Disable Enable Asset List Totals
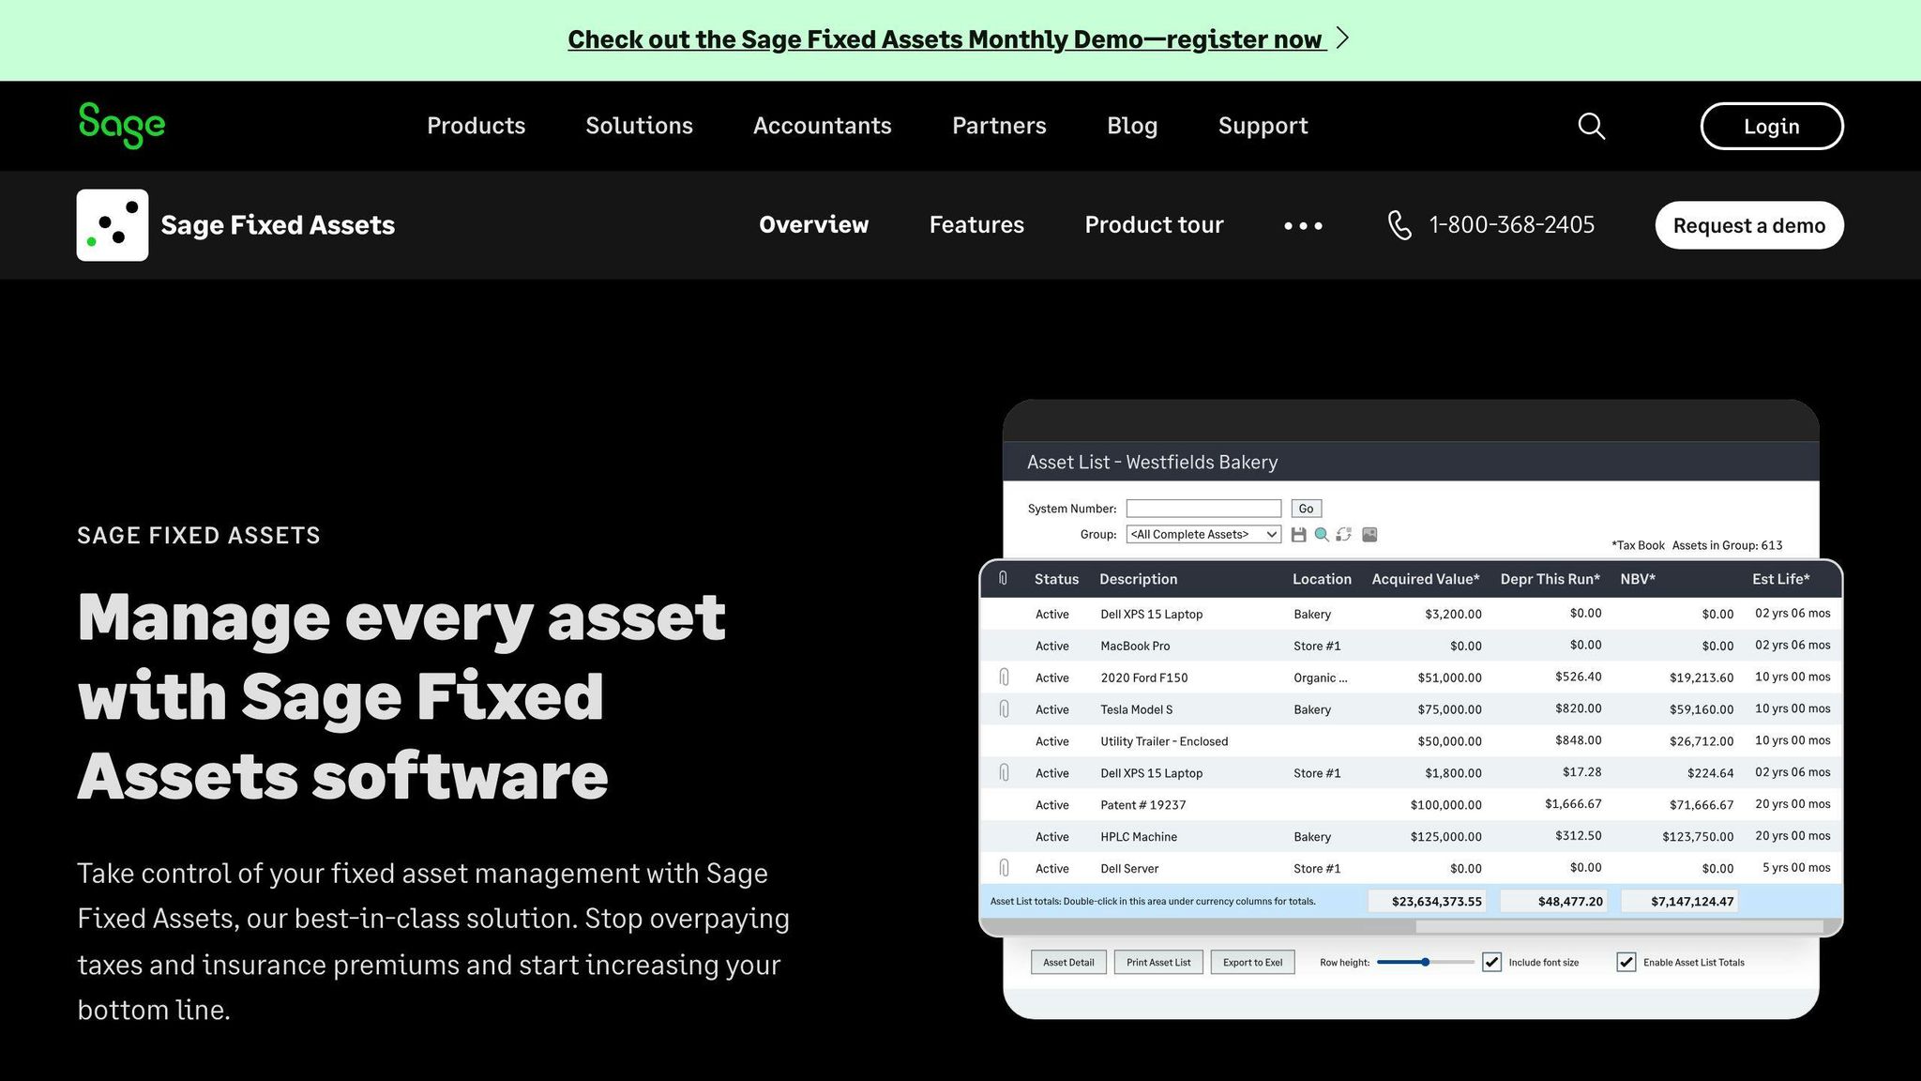Screen dimensions: 1921x1081 point(1626,962)
